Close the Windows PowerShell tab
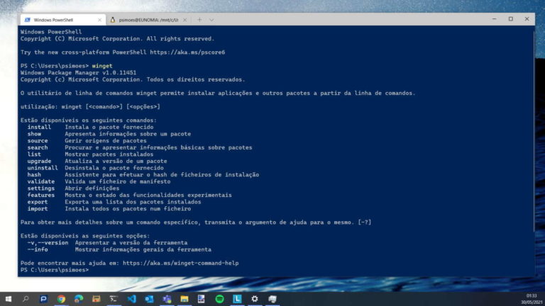Viewport: 545px width, 306px height. pos(99,19)
